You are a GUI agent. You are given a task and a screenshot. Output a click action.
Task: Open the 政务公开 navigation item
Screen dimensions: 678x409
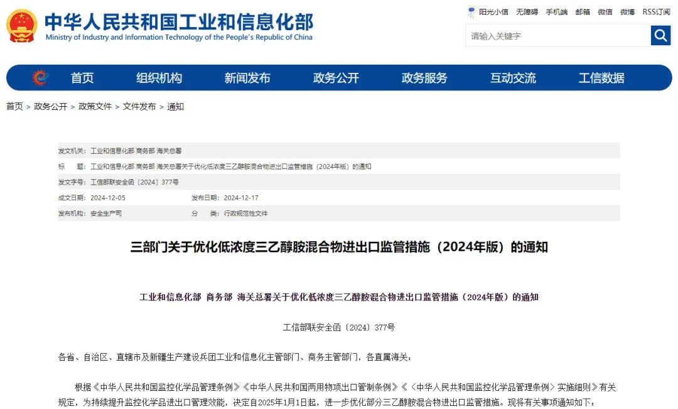click(x=336, y=78)
